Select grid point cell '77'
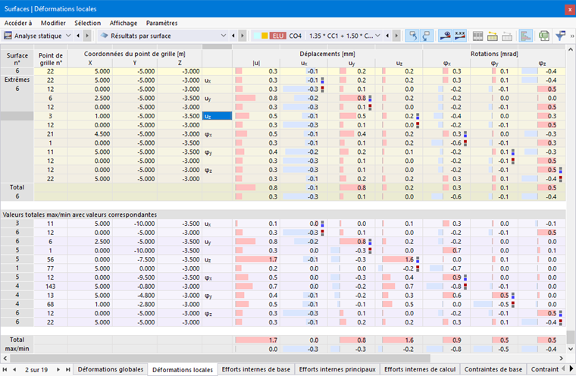 pyautogui.click(x=50, y=268)
